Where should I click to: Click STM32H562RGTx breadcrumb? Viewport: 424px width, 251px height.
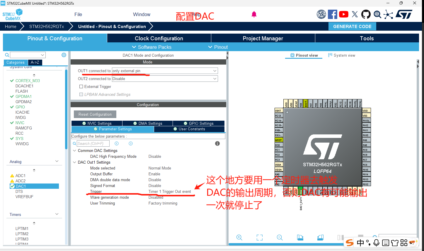pyautogui.click(x=47, y=26)
